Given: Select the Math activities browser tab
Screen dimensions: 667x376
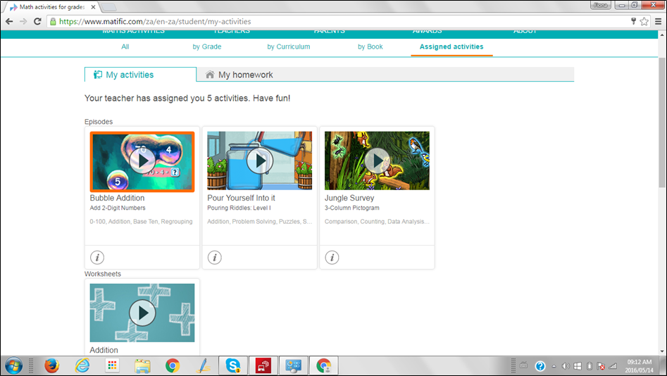Looking at the screenshot, I should (x=51, y=7).
